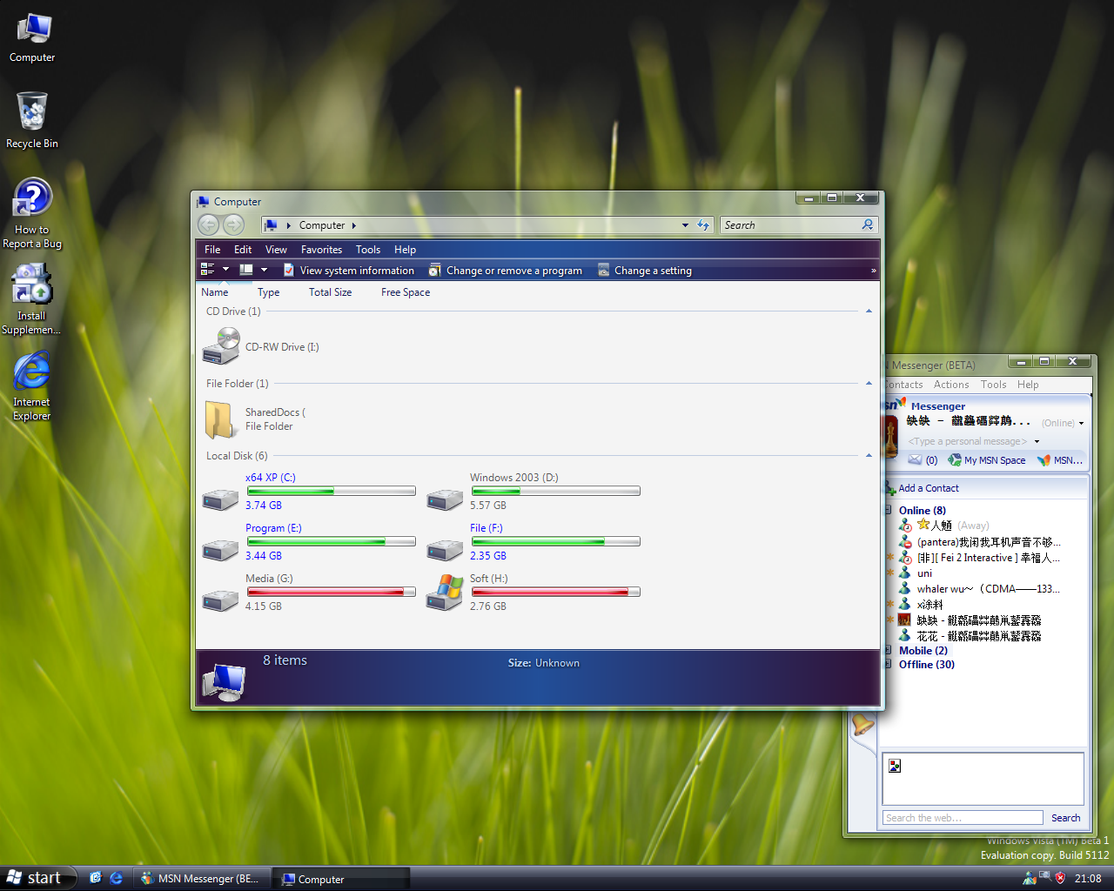Collapse the Online (8) contact group
The image size is (1114, 891).
pos(889,511)
